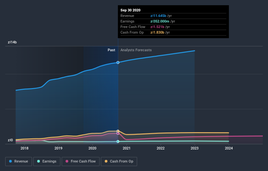
Task: Click the Cash From Op label in tooltip
Action: (x=132, y=32)
